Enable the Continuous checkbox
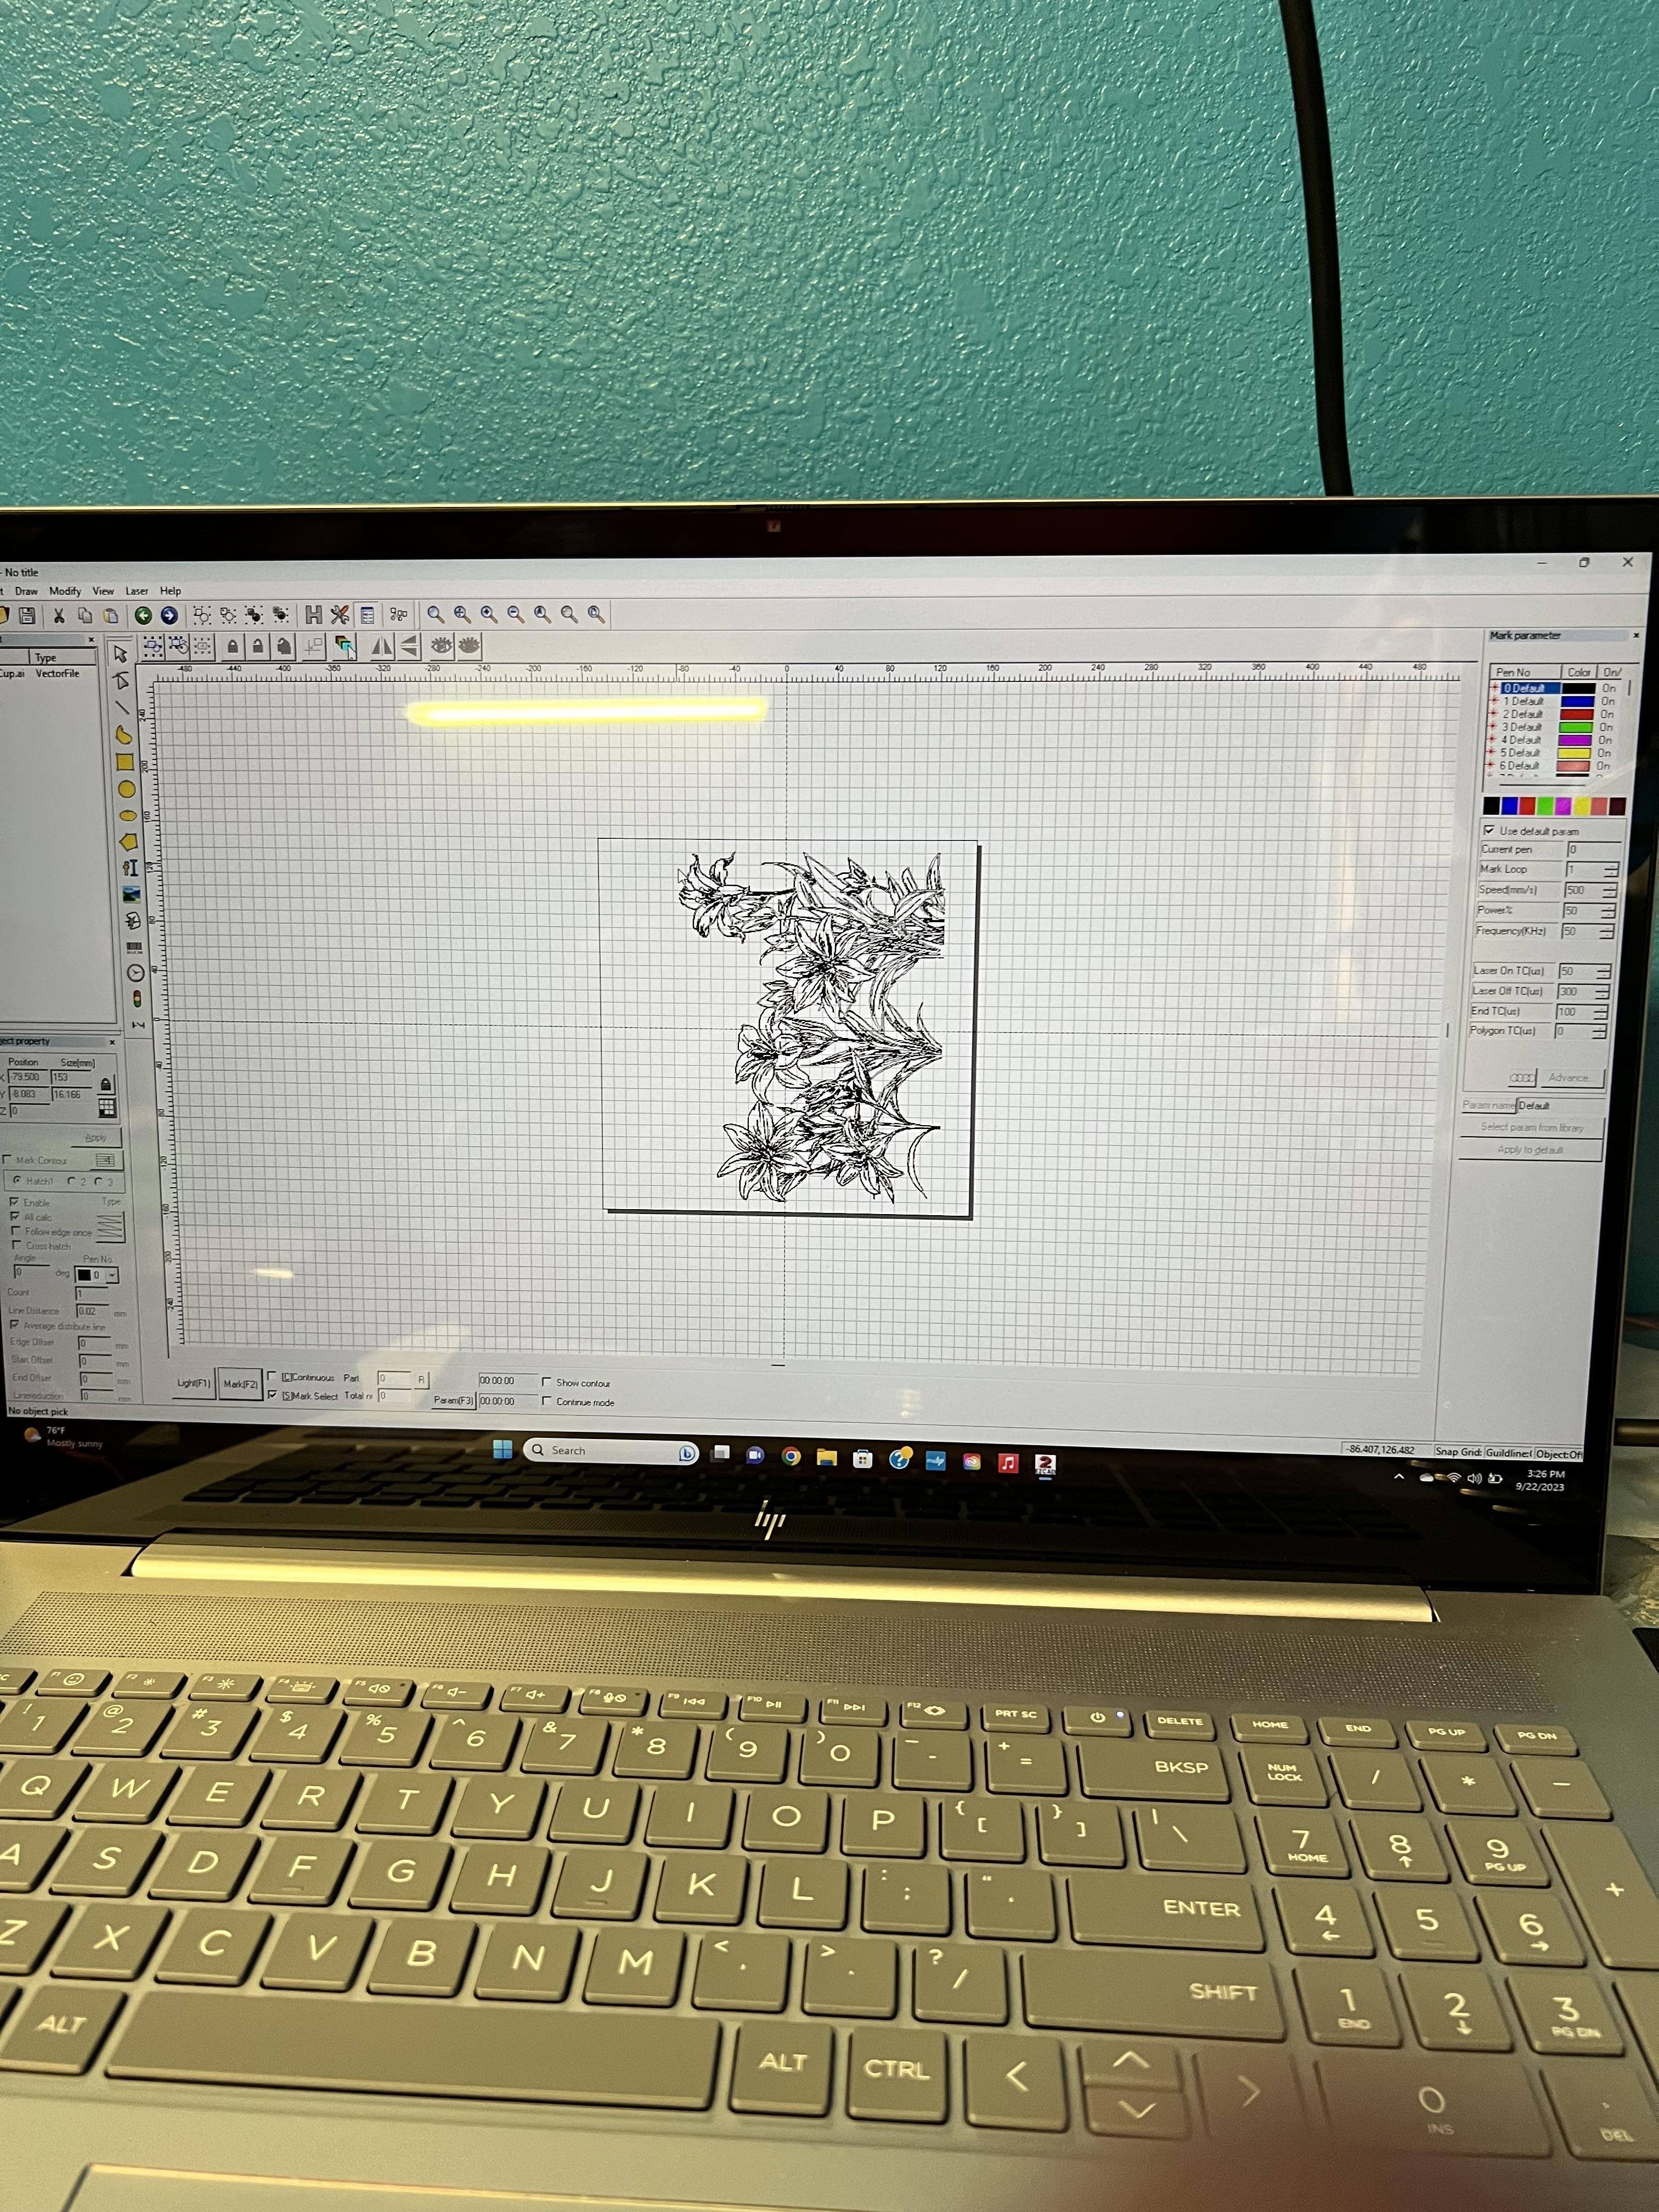 (x=272, y=1377)
